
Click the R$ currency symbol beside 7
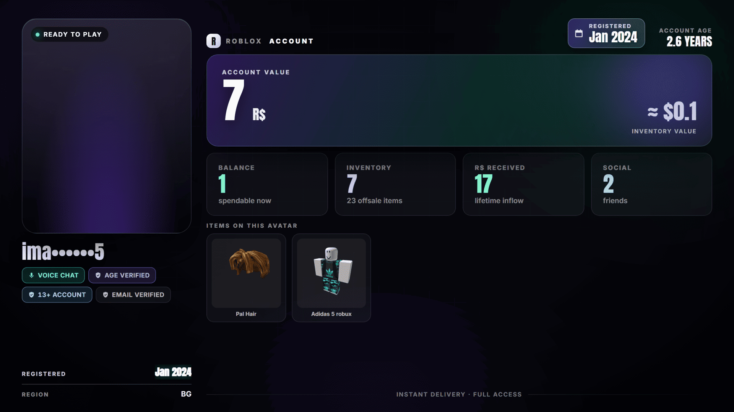coord(259,114)
